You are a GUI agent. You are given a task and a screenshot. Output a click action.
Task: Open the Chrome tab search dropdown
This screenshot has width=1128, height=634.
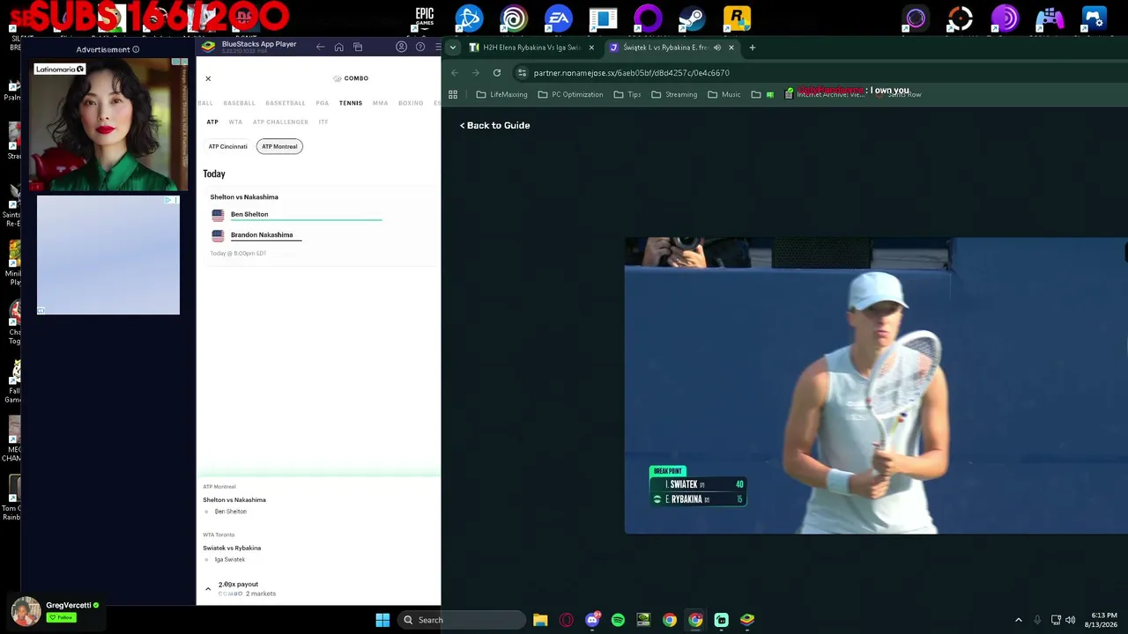click(453, 48)
